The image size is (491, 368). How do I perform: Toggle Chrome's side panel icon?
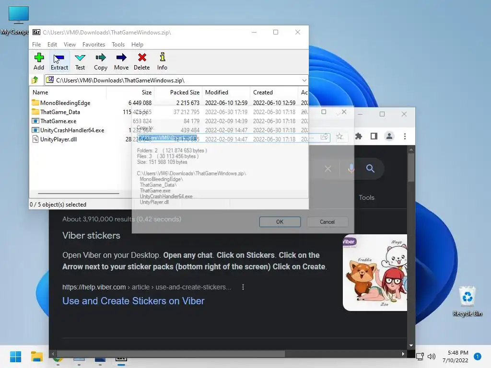pyautogui.click(x=374, y=136)
